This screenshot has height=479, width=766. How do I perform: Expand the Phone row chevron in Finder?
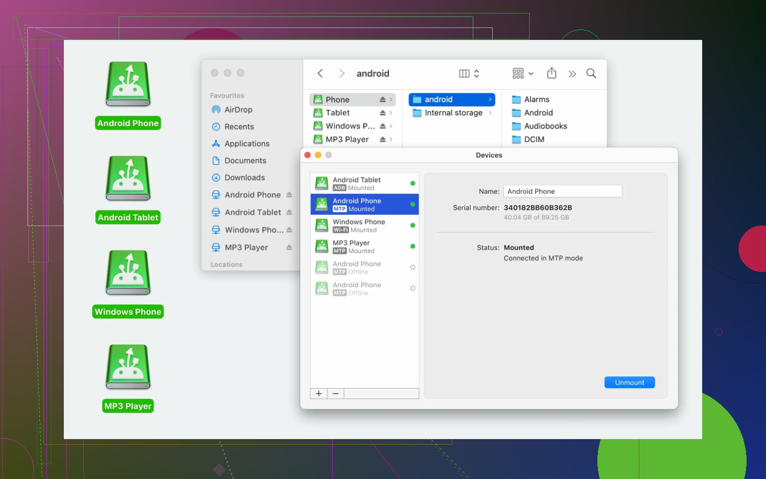tap(391, 99)
